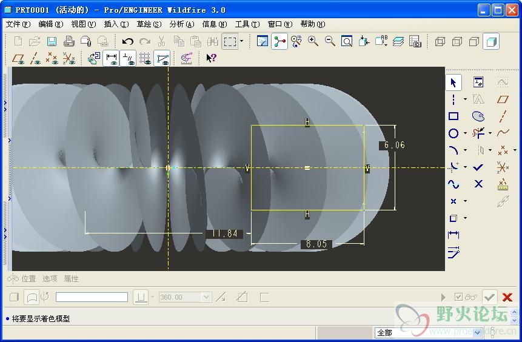
Task: Open the 选项 dashboard panel
Action: [50, 279]
